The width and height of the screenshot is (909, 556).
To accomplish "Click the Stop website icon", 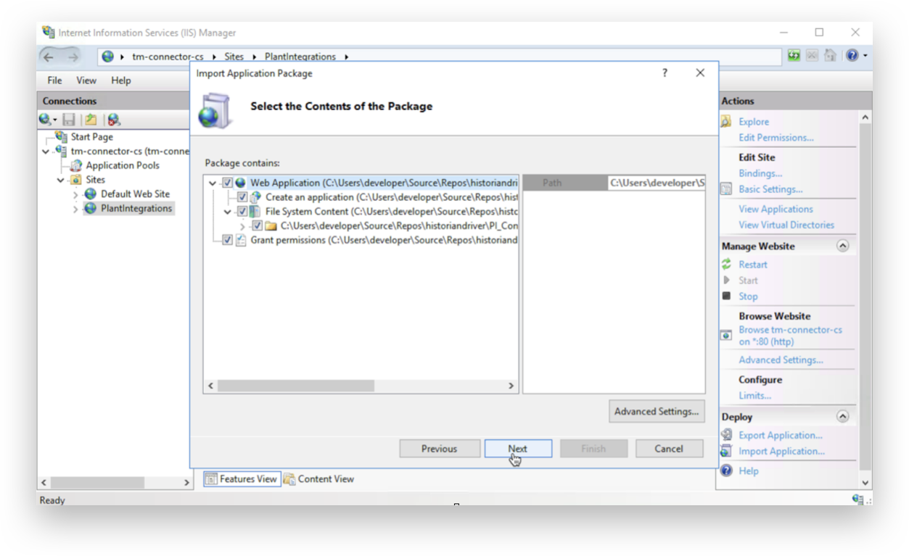I will pos(726,296).
